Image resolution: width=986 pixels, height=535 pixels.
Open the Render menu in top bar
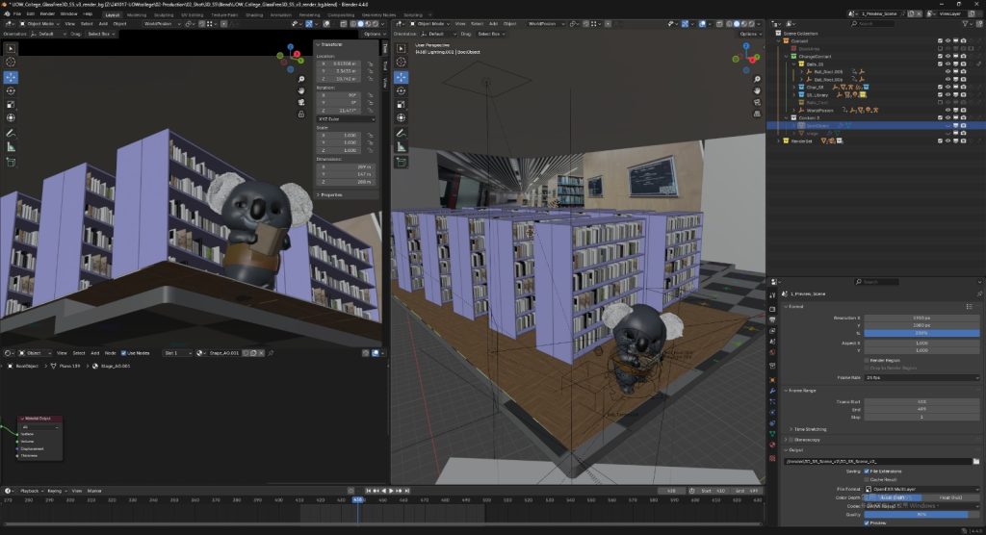[x=47, y=13]
